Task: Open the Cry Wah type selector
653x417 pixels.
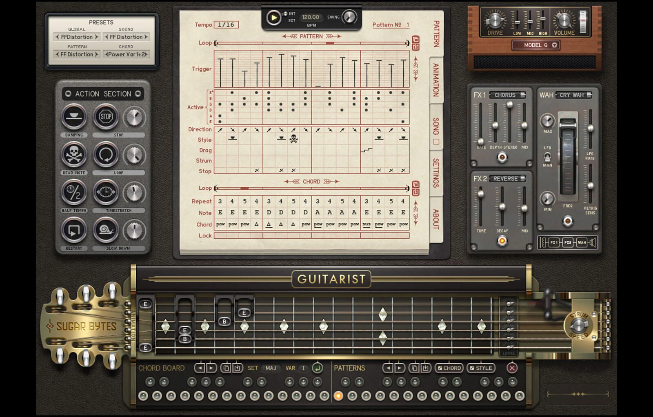Action: (573, 95)
